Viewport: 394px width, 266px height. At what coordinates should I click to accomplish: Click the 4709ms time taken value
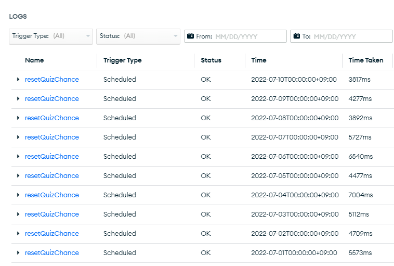(360, 233)
